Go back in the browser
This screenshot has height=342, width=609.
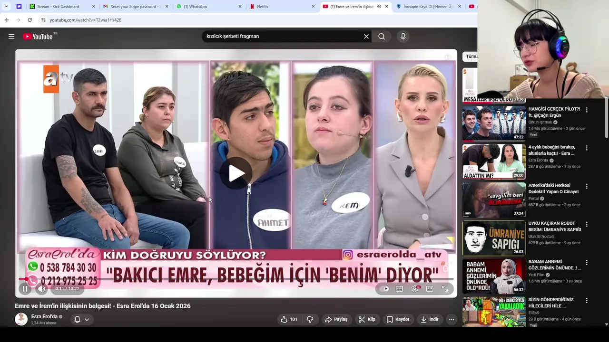tap(7, 20)
